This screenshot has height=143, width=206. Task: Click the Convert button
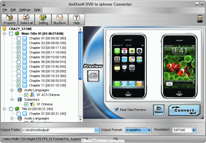(184, 110)
